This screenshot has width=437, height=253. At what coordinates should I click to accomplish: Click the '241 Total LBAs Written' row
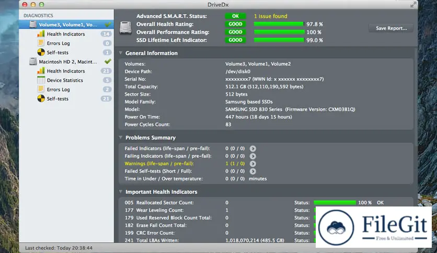266,240
